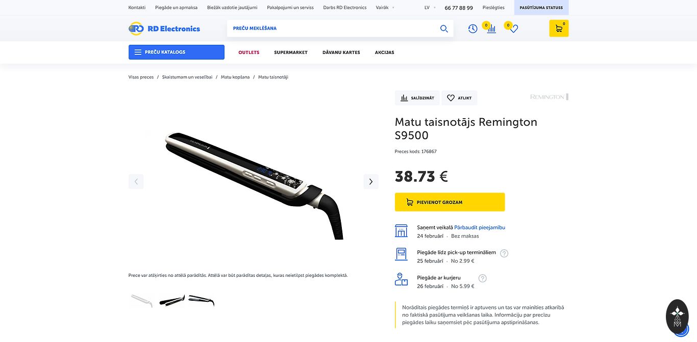
Task: Add product with Pievienot grozam button
Action: tap(450, 202)
